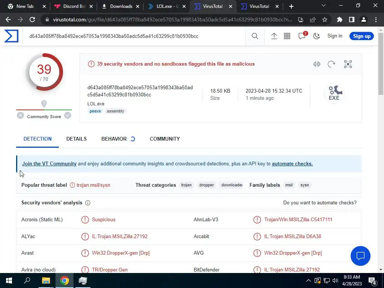Click the Community Score positive vote check

(68, 115)
